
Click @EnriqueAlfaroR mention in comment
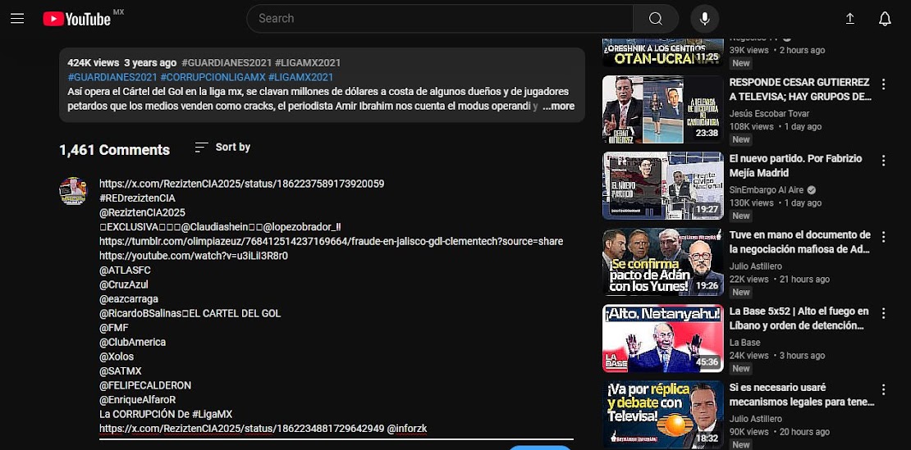(x=138, y=400)
